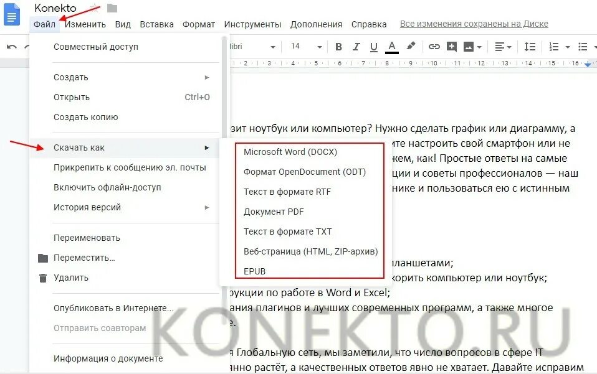Click the Konekto document title field
Viewport: 597px width, 374px height.
click(55, 8)
